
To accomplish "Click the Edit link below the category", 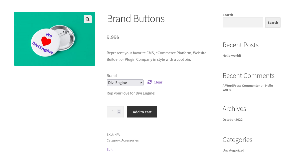I will point(109,149).
